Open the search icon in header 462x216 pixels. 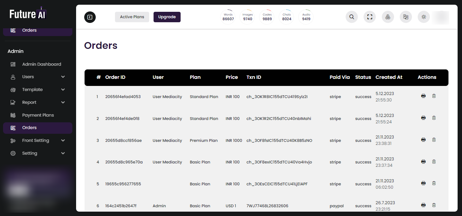tap(352, 17)
